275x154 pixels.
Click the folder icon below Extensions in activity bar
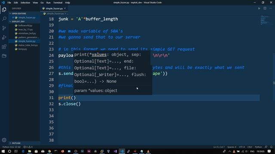coord(4,56)
